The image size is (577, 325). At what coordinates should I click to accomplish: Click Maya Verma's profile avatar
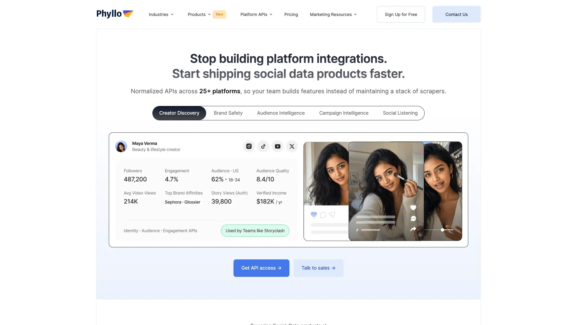[x=121, y=146]
